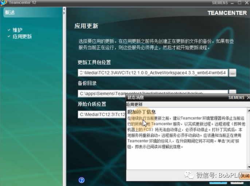Click the 附加补丁信息 heading text
Image resolution: width=250 pixels, height=186 pixels.
coord(141,112)
